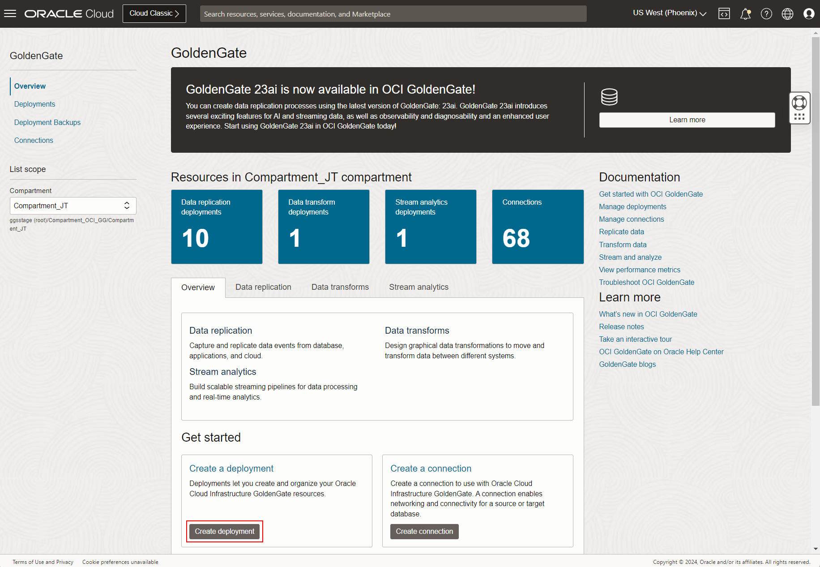Open the Cloud Shell developer tools icon
820x567 pixels.
[724, 14]
